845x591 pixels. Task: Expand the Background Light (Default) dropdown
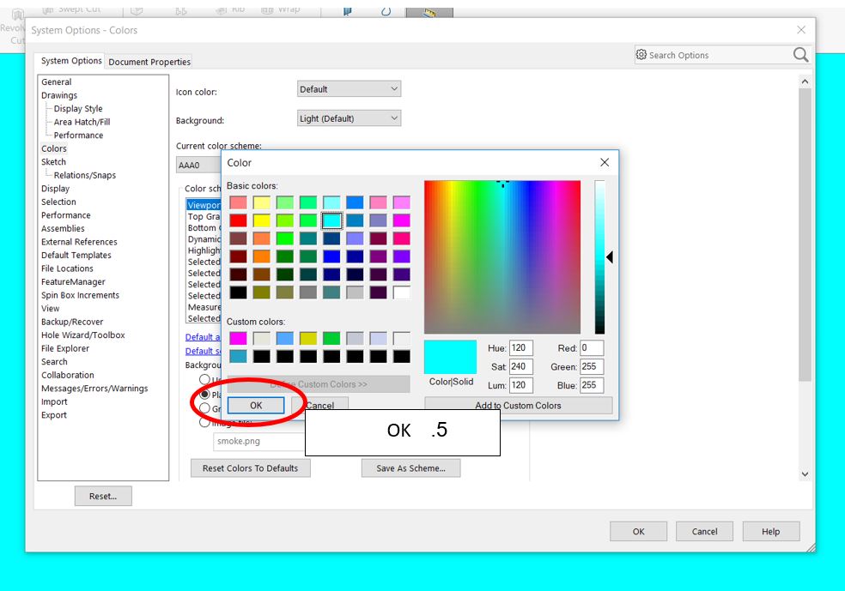pyautogui.click(x=349, y=118)
